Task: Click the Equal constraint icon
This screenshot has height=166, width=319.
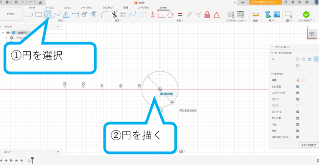Action: pyautogui.click(x=180, y=15)
